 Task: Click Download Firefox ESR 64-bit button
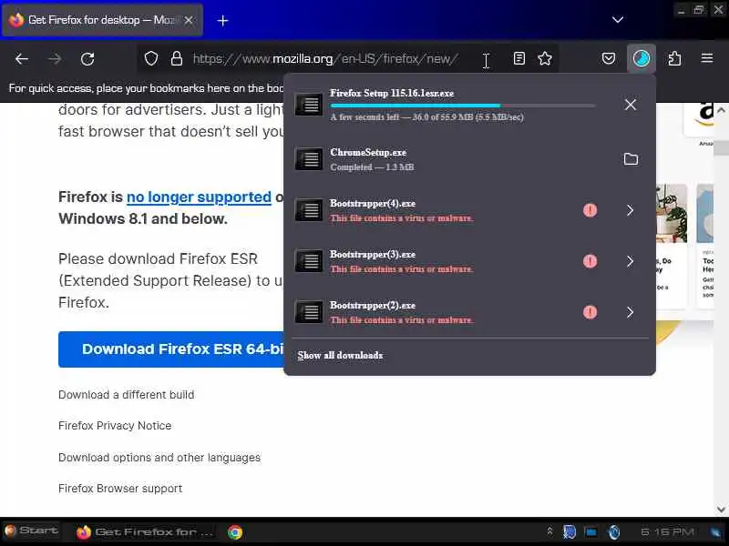(x=171, y=349)
